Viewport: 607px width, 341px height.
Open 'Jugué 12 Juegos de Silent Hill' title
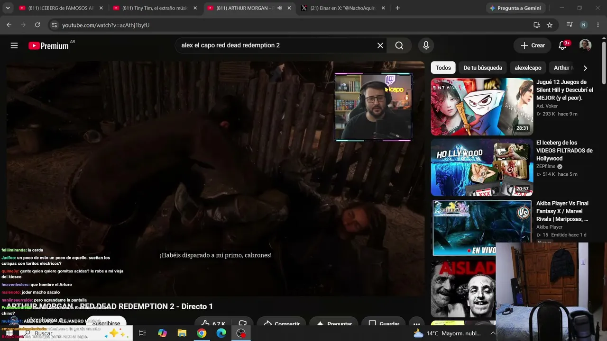[x=565, y=90]
